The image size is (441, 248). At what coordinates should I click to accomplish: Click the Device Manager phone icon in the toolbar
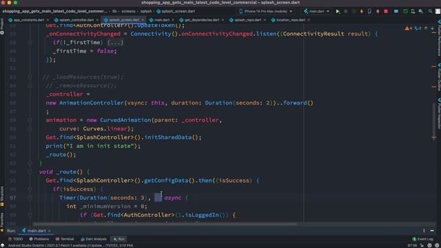(x=413, y=11)
